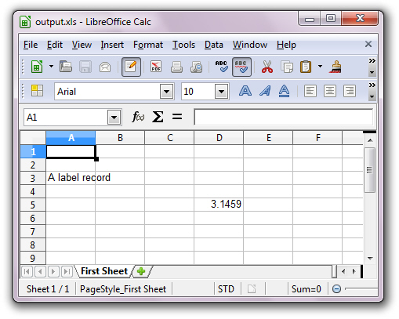This screenshot has width=399, height=319.
Task: Click the formula input line
Action: point(284,117)
